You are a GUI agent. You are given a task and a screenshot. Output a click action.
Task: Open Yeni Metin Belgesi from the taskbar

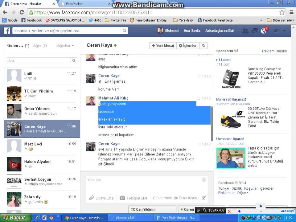[176, 218]
